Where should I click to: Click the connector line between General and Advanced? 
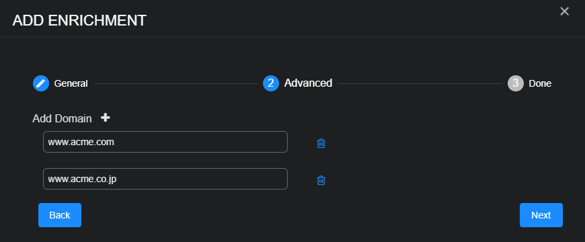coord(175,84)
